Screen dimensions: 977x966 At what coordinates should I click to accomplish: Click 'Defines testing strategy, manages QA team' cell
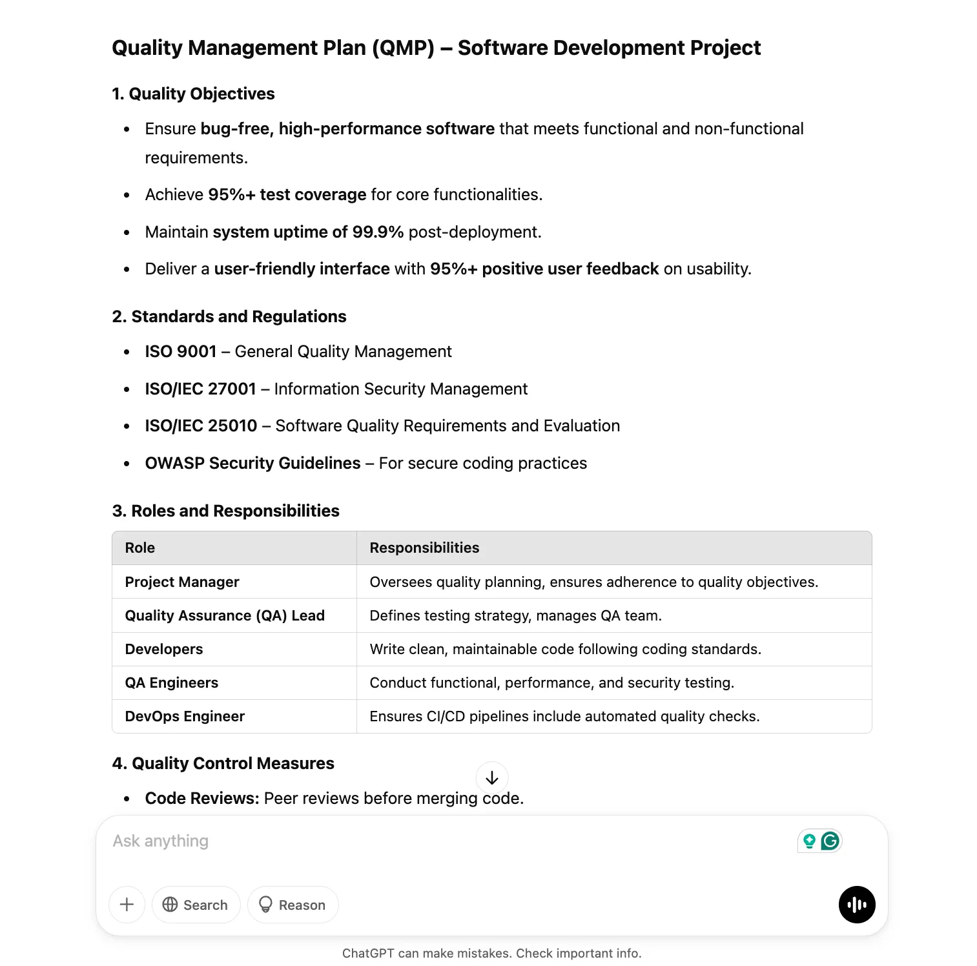[614, 615]
